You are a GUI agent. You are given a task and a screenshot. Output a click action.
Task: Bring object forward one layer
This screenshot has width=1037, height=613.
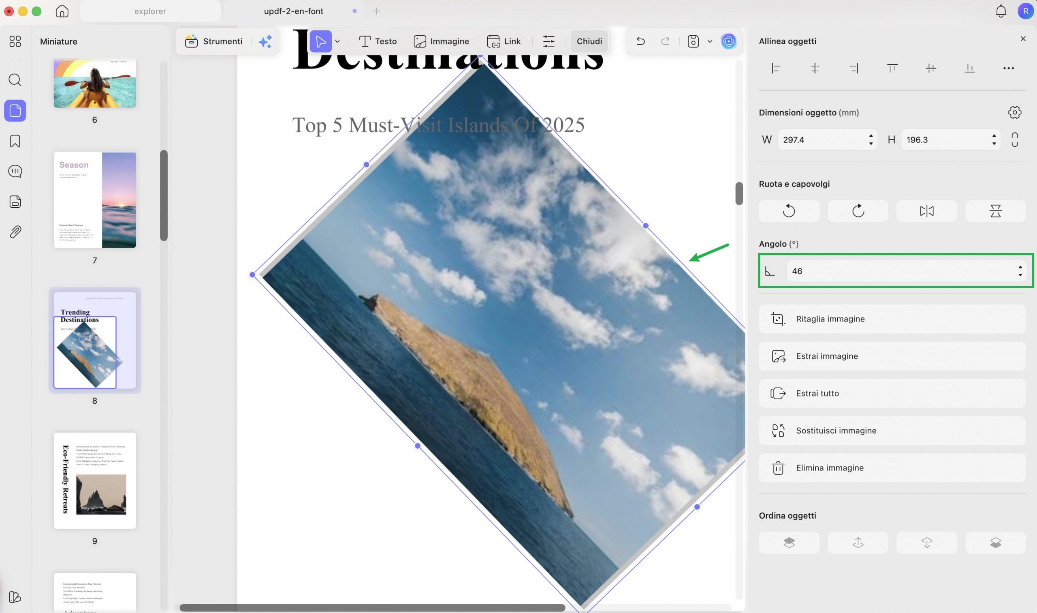tap(858, 543)
